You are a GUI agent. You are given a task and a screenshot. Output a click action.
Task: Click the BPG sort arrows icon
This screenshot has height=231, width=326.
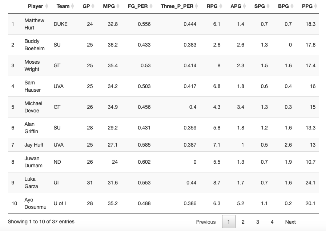pos(292,6)
